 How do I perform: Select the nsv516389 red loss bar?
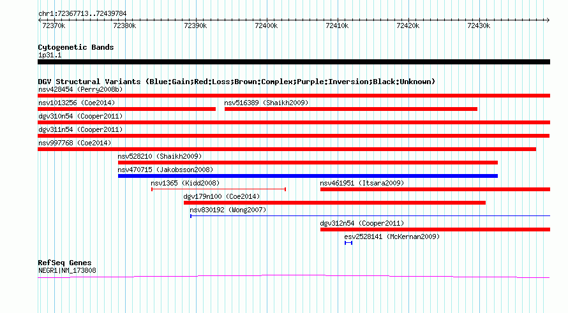pos(351,109)
